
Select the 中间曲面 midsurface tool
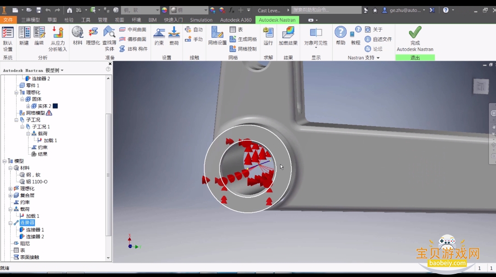coord(133,29)
